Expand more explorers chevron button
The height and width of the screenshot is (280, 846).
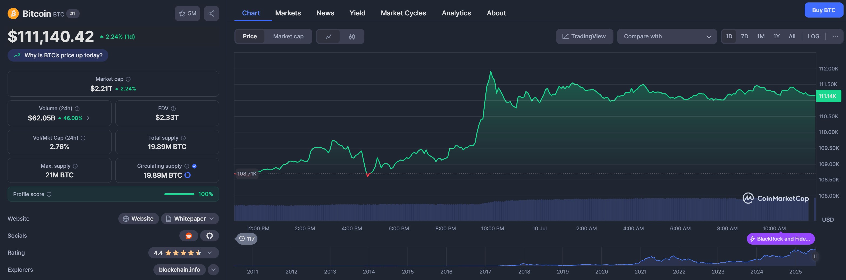click(x=213, y=270)
